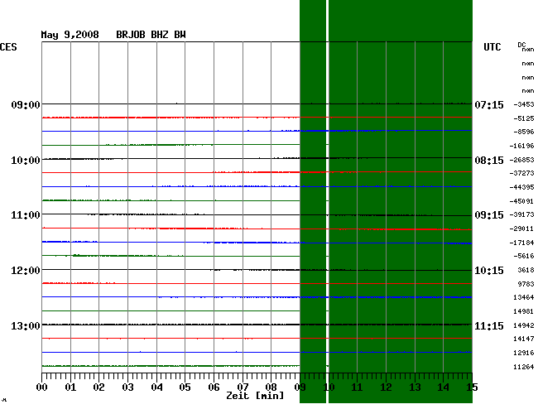Viewport: 538px width, 409px height.
Task: Click the DC value -26853
Action: coord(522,160)
